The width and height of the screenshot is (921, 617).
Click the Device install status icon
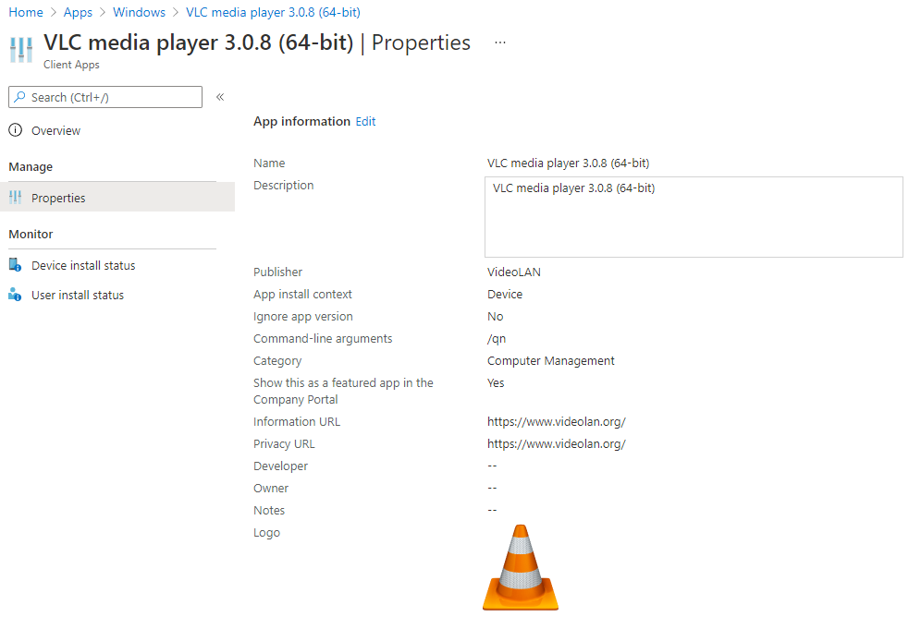(16, 265)
